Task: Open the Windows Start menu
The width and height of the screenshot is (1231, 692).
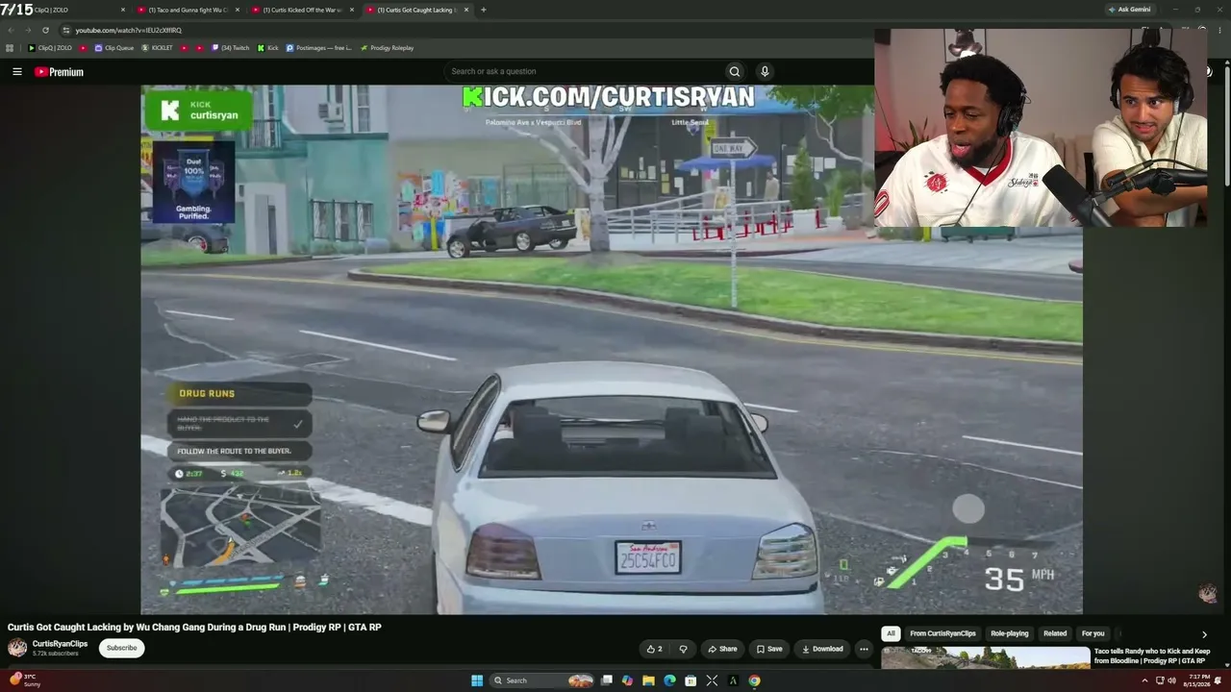Action: coord(477,680)
